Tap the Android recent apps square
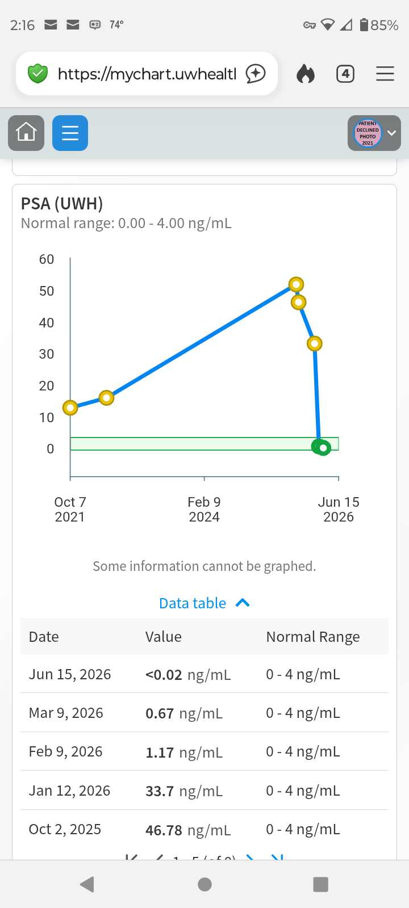The image size is (409, 908). pyautogui.click(x=321, y=884)
